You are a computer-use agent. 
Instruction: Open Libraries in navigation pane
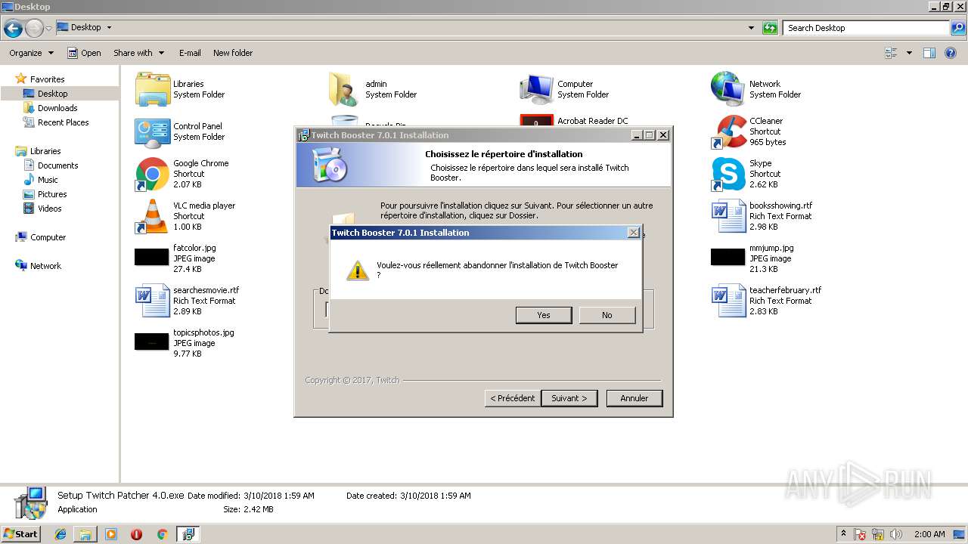[x=45, y=151]
